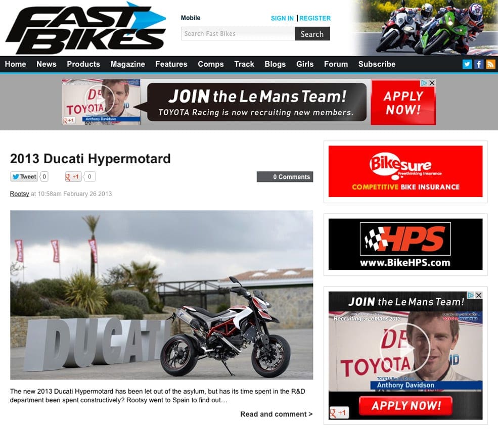
Task: Close the top Toyota banner ad
Action: [x=432, y=83]
